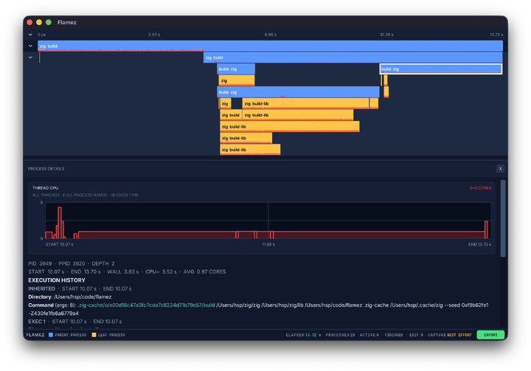Click the 'EXEC 1' execution entry label
The image size is (531, 371).
(37, 321)
